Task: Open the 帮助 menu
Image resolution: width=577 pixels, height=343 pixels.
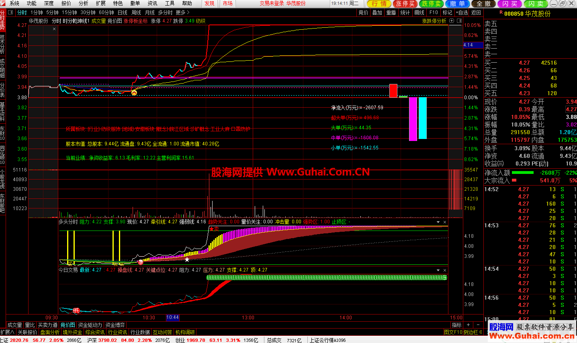Action: coord(187,3)
